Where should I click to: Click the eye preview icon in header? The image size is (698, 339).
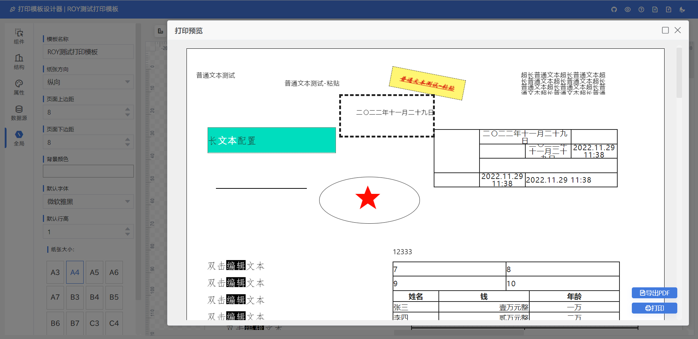[627, 9]
